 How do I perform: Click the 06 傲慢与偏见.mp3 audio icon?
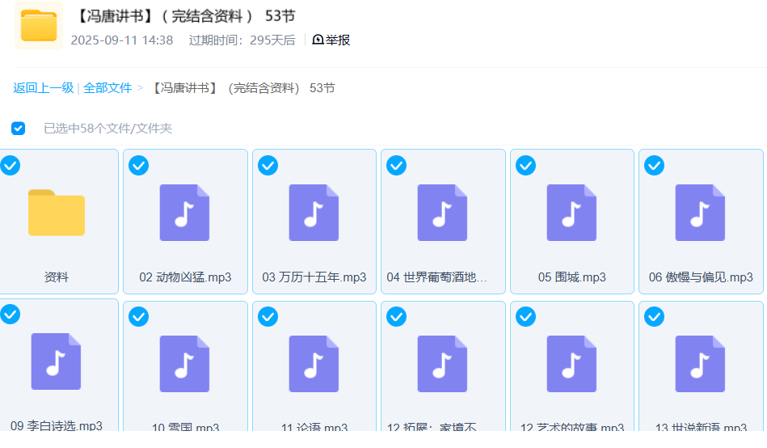[700, 213]
